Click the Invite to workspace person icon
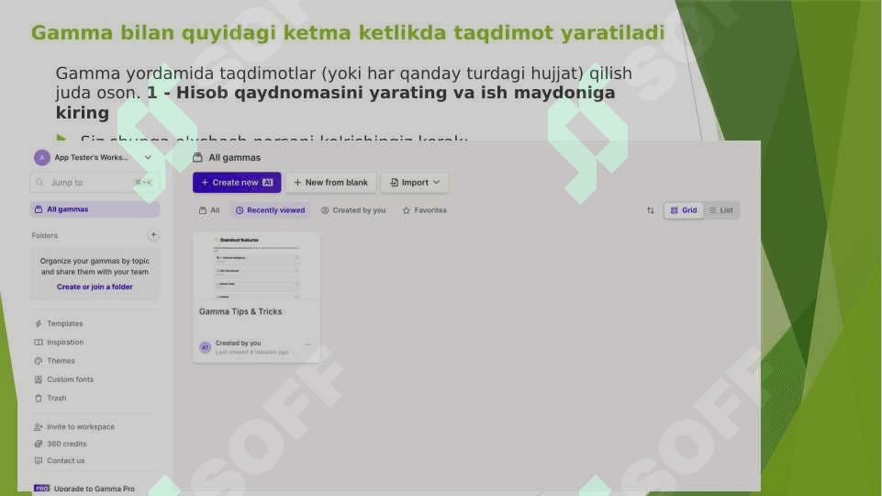The width and height of the screenshot is (882, 496). tap(39, 427)
